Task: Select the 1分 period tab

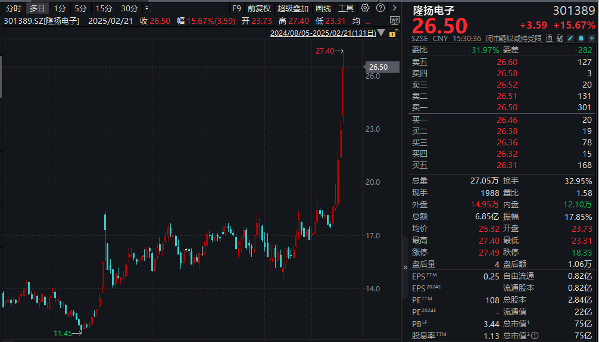Action: click(x=60, y=8)
